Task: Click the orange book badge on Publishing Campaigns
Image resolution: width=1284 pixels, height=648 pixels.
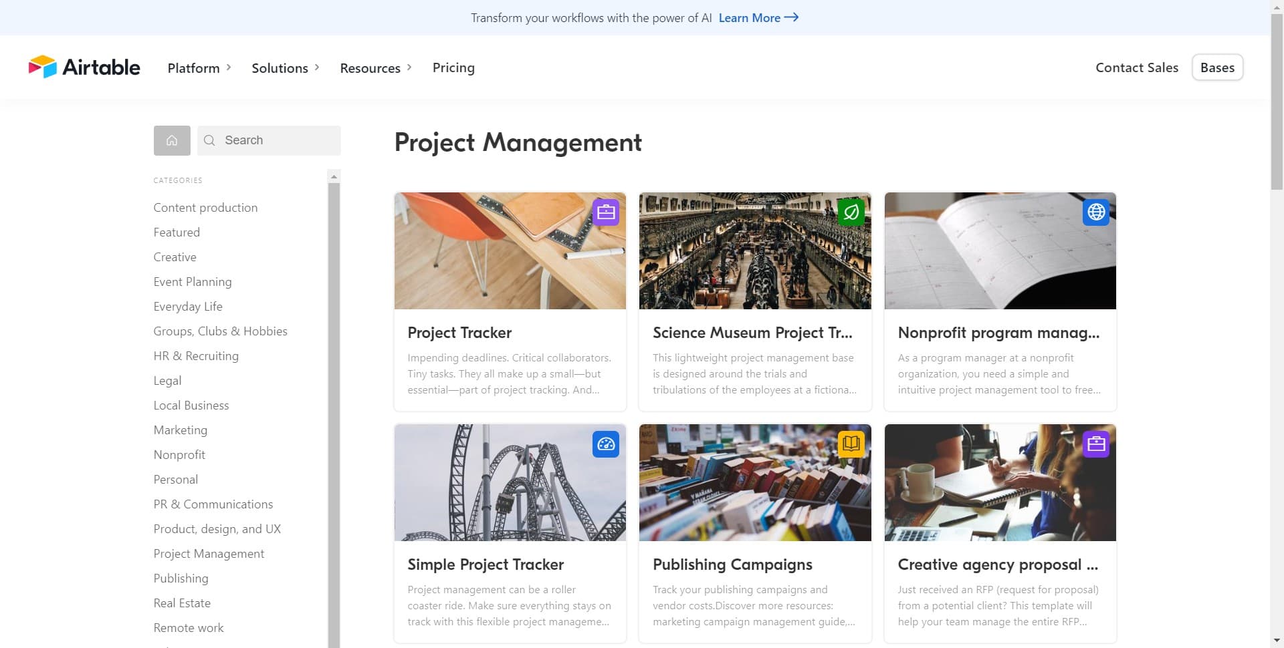Action: pos(851,444)
